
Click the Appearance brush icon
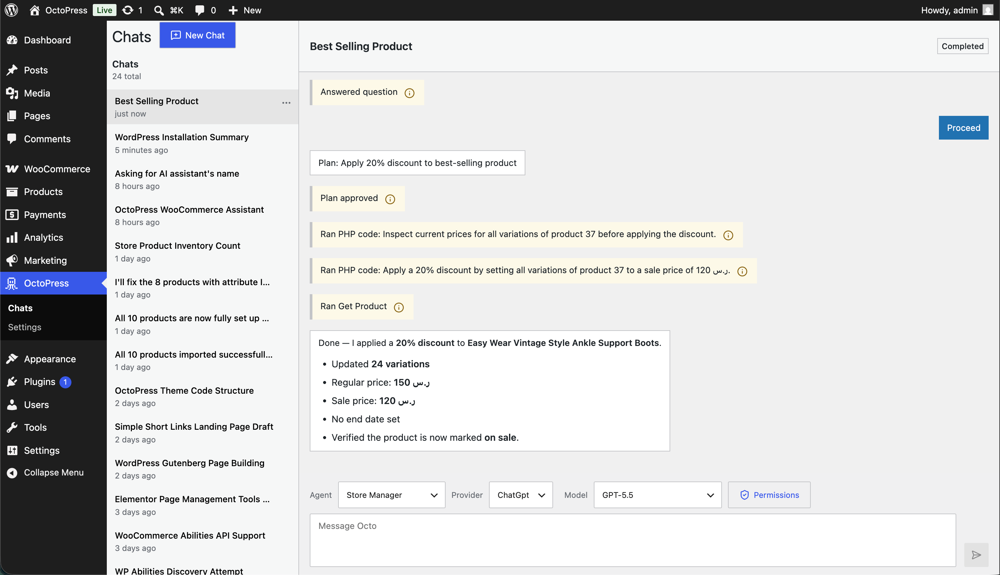(x=12, y=359)
